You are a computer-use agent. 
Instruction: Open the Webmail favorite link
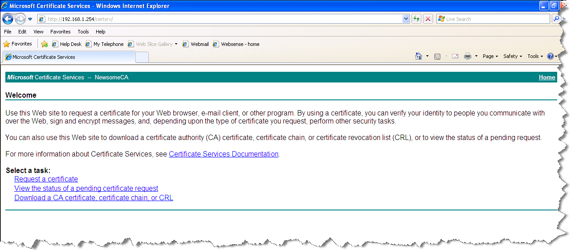[x=196, y=44]
